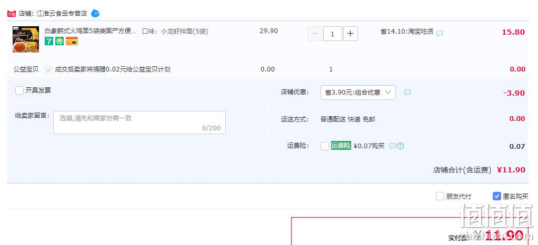The width and height of the screenshot is (538, 245).
Task: Enable the 朋友代付 checkbox
Action: coord(440,196)
